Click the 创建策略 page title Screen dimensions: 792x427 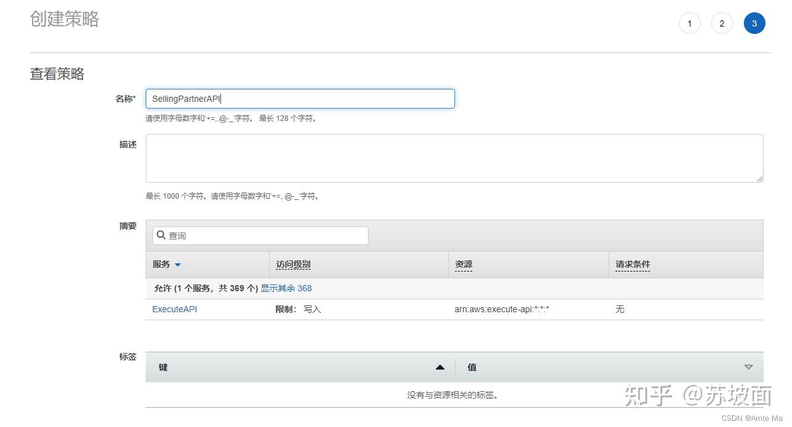(x=64, y=19)
